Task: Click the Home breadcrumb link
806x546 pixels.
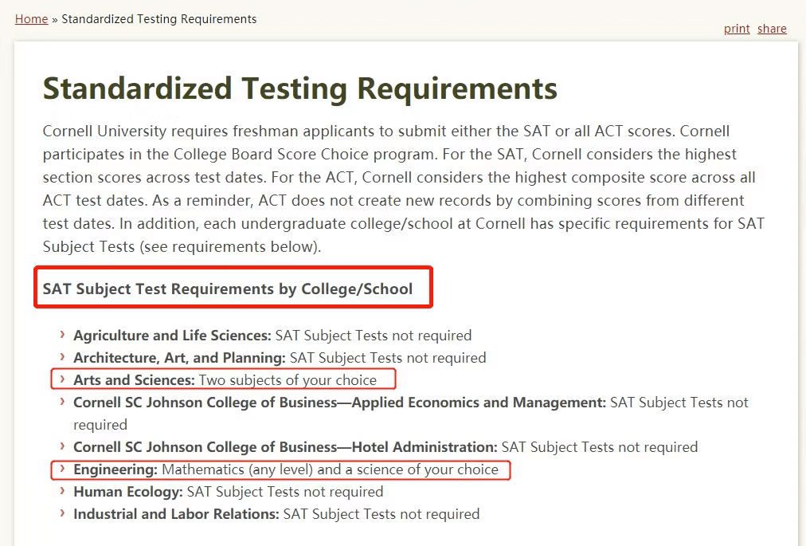Action: [x=31, y=19]
